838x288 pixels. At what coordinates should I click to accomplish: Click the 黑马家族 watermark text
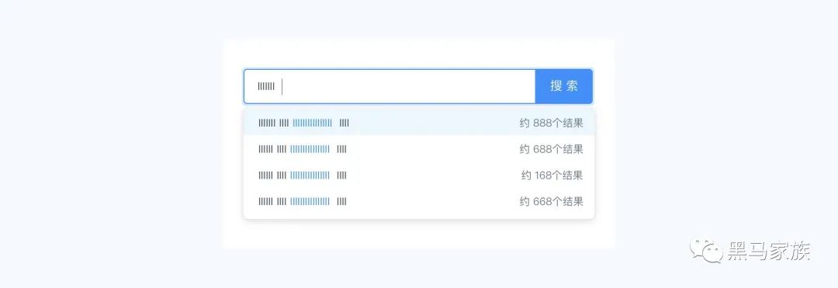[x=769, y=252]
